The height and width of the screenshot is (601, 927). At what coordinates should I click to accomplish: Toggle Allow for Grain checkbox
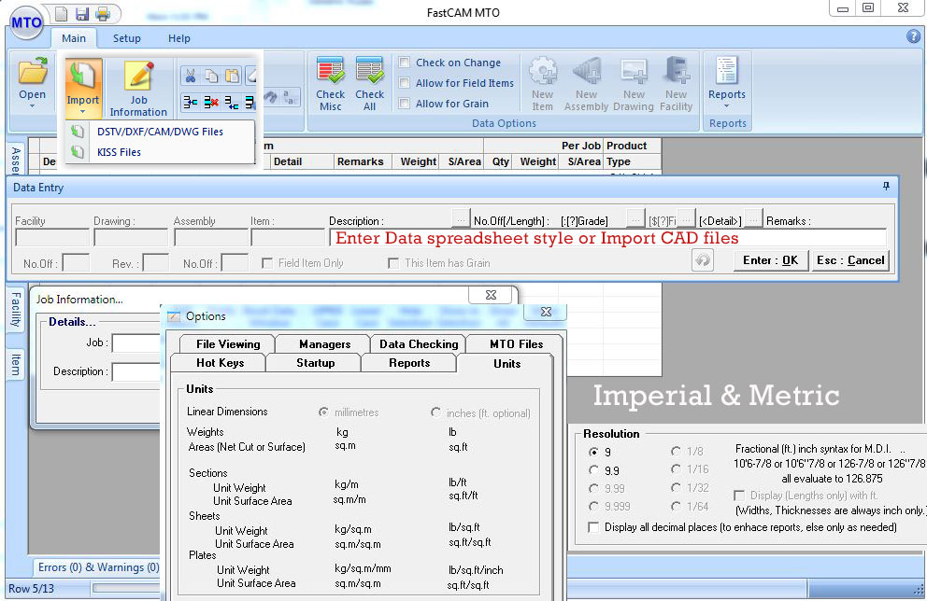pos(405,104)
